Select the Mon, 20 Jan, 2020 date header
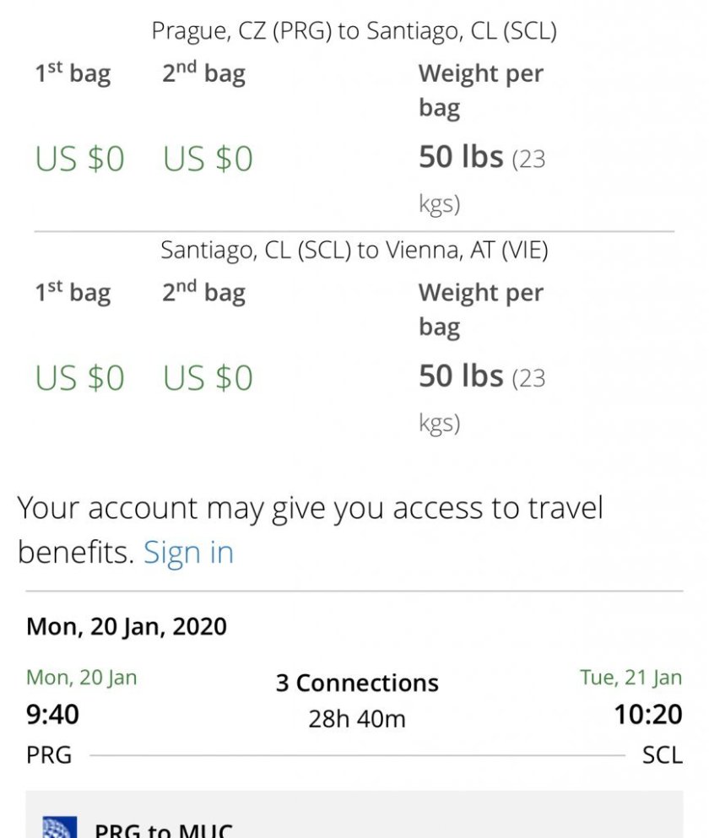 pyautogui.click(x=127, y=627)
